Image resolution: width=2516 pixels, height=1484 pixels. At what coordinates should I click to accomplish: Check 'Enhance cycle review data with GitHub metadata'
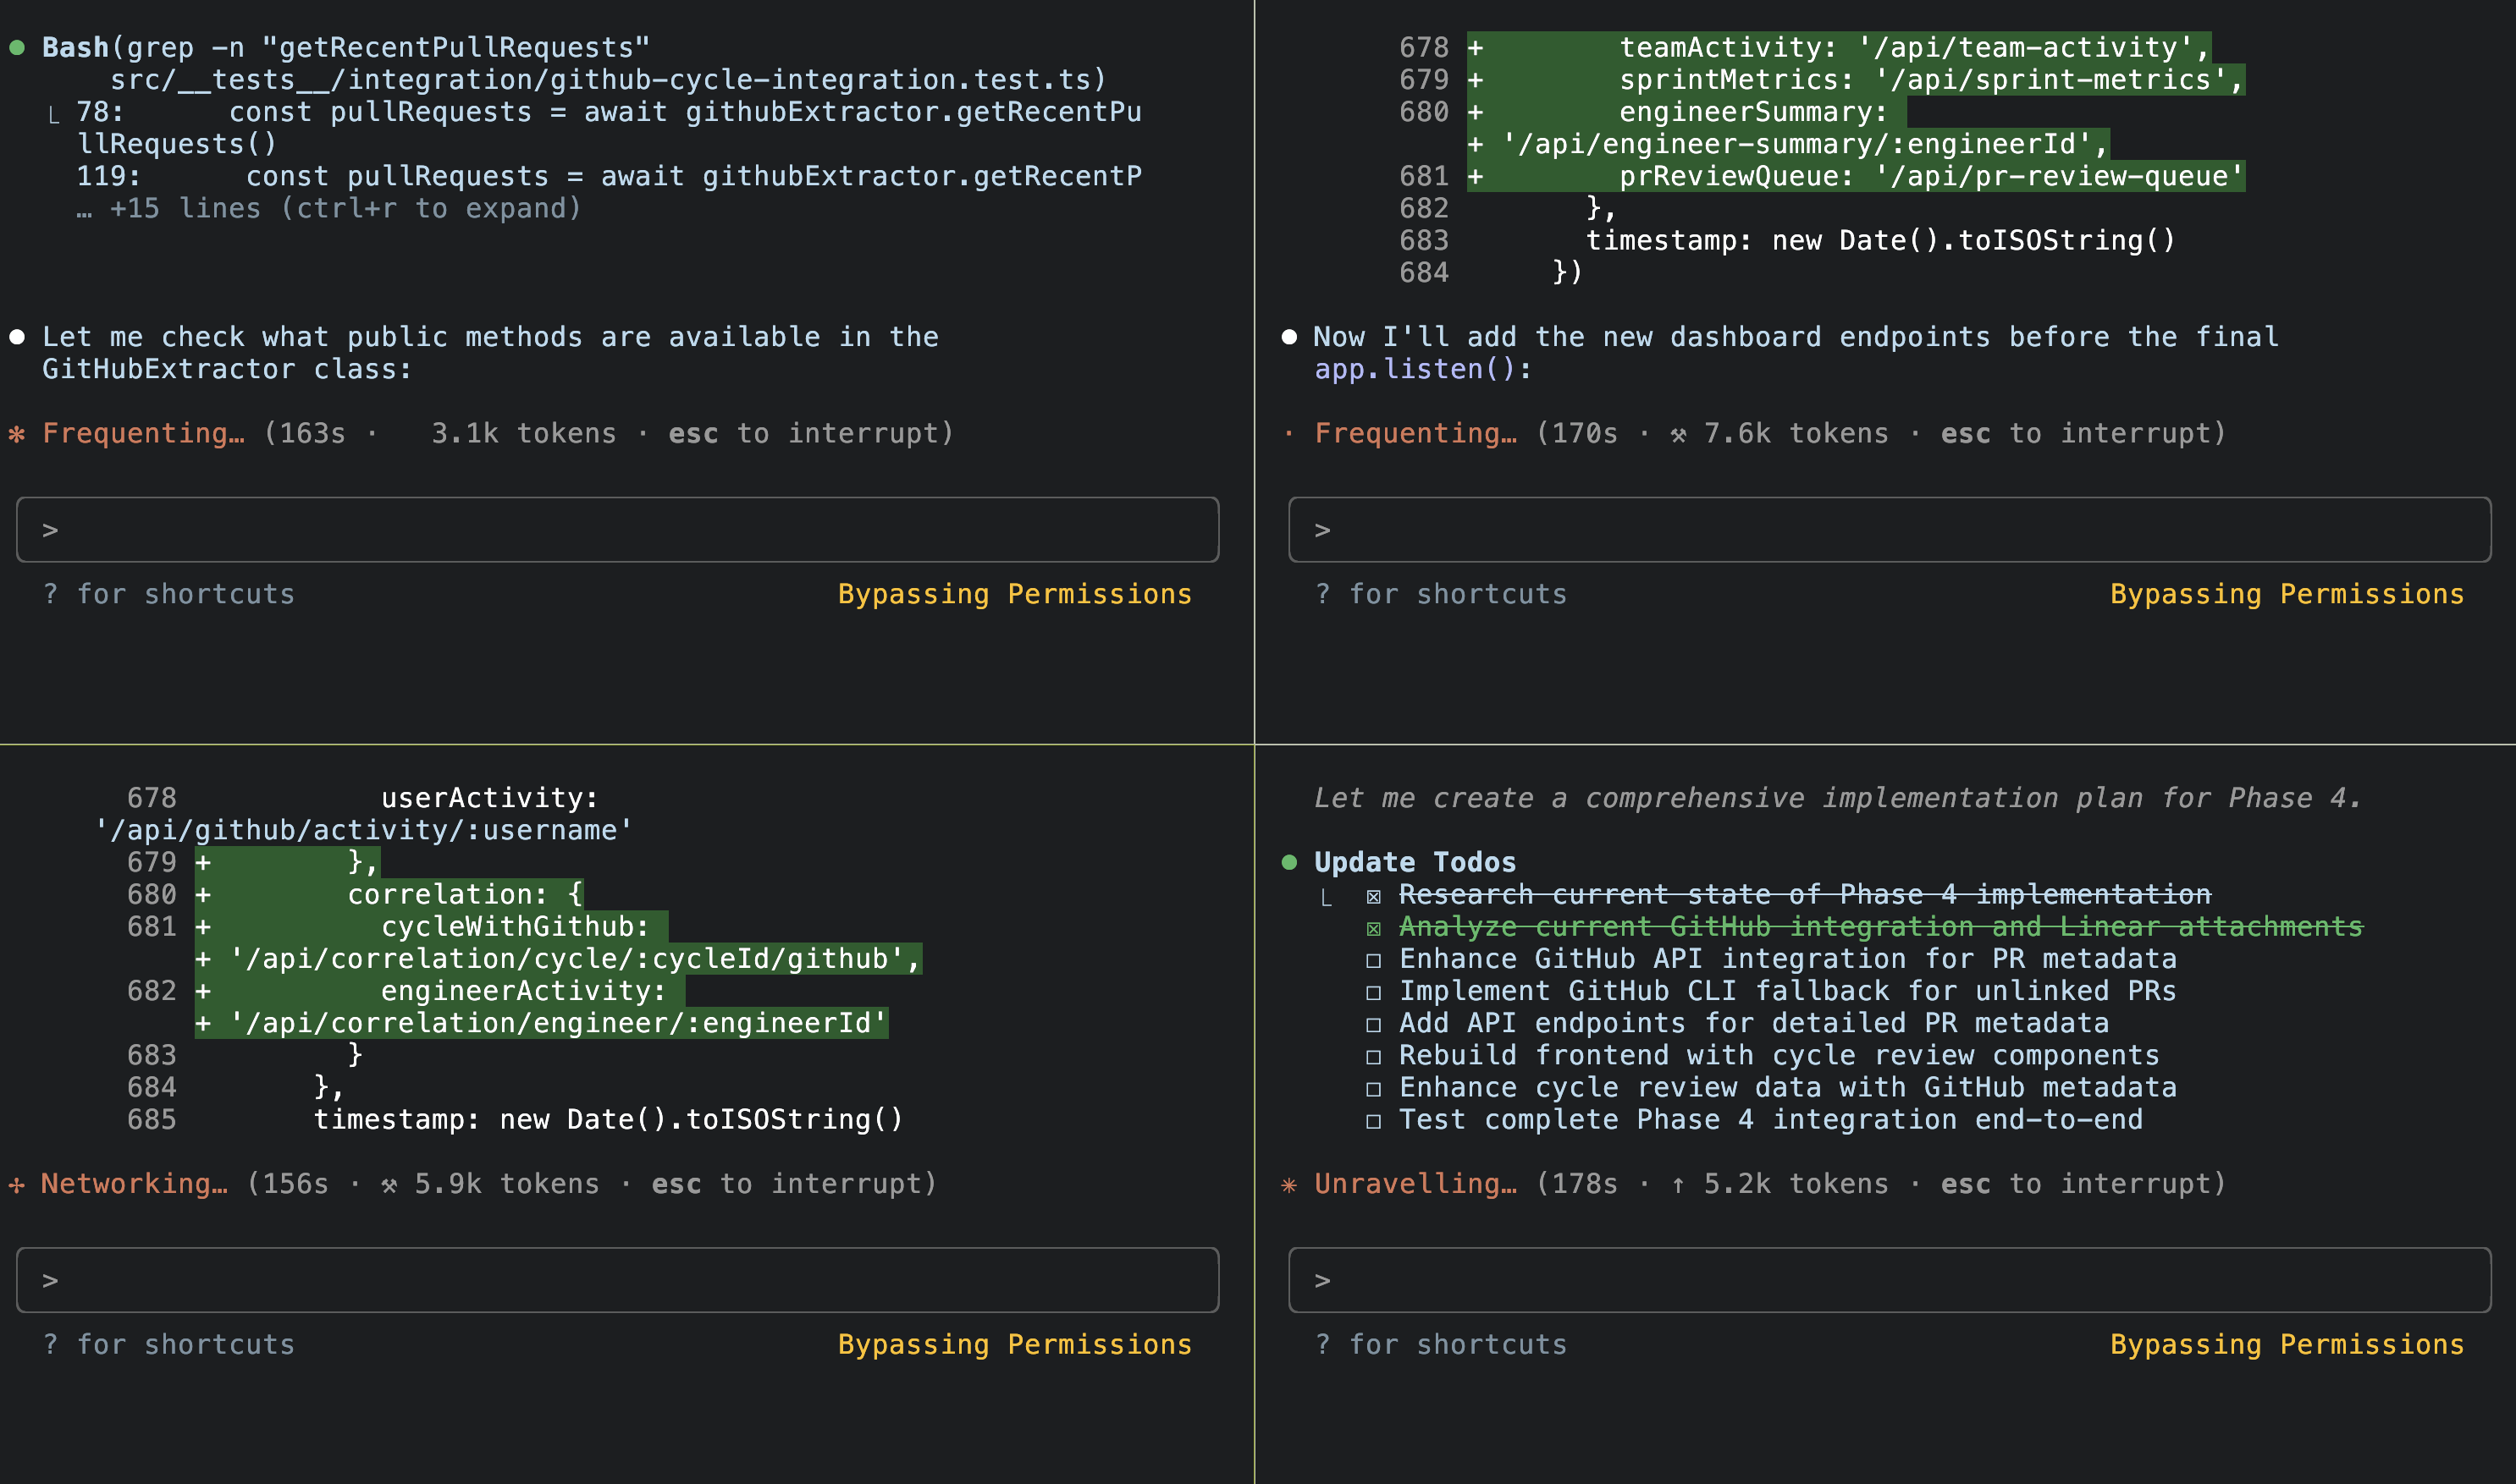[1373, 1090]
